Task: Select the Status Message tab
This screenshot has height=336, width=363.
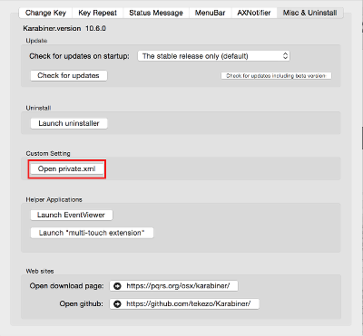Action: point(156,13)
